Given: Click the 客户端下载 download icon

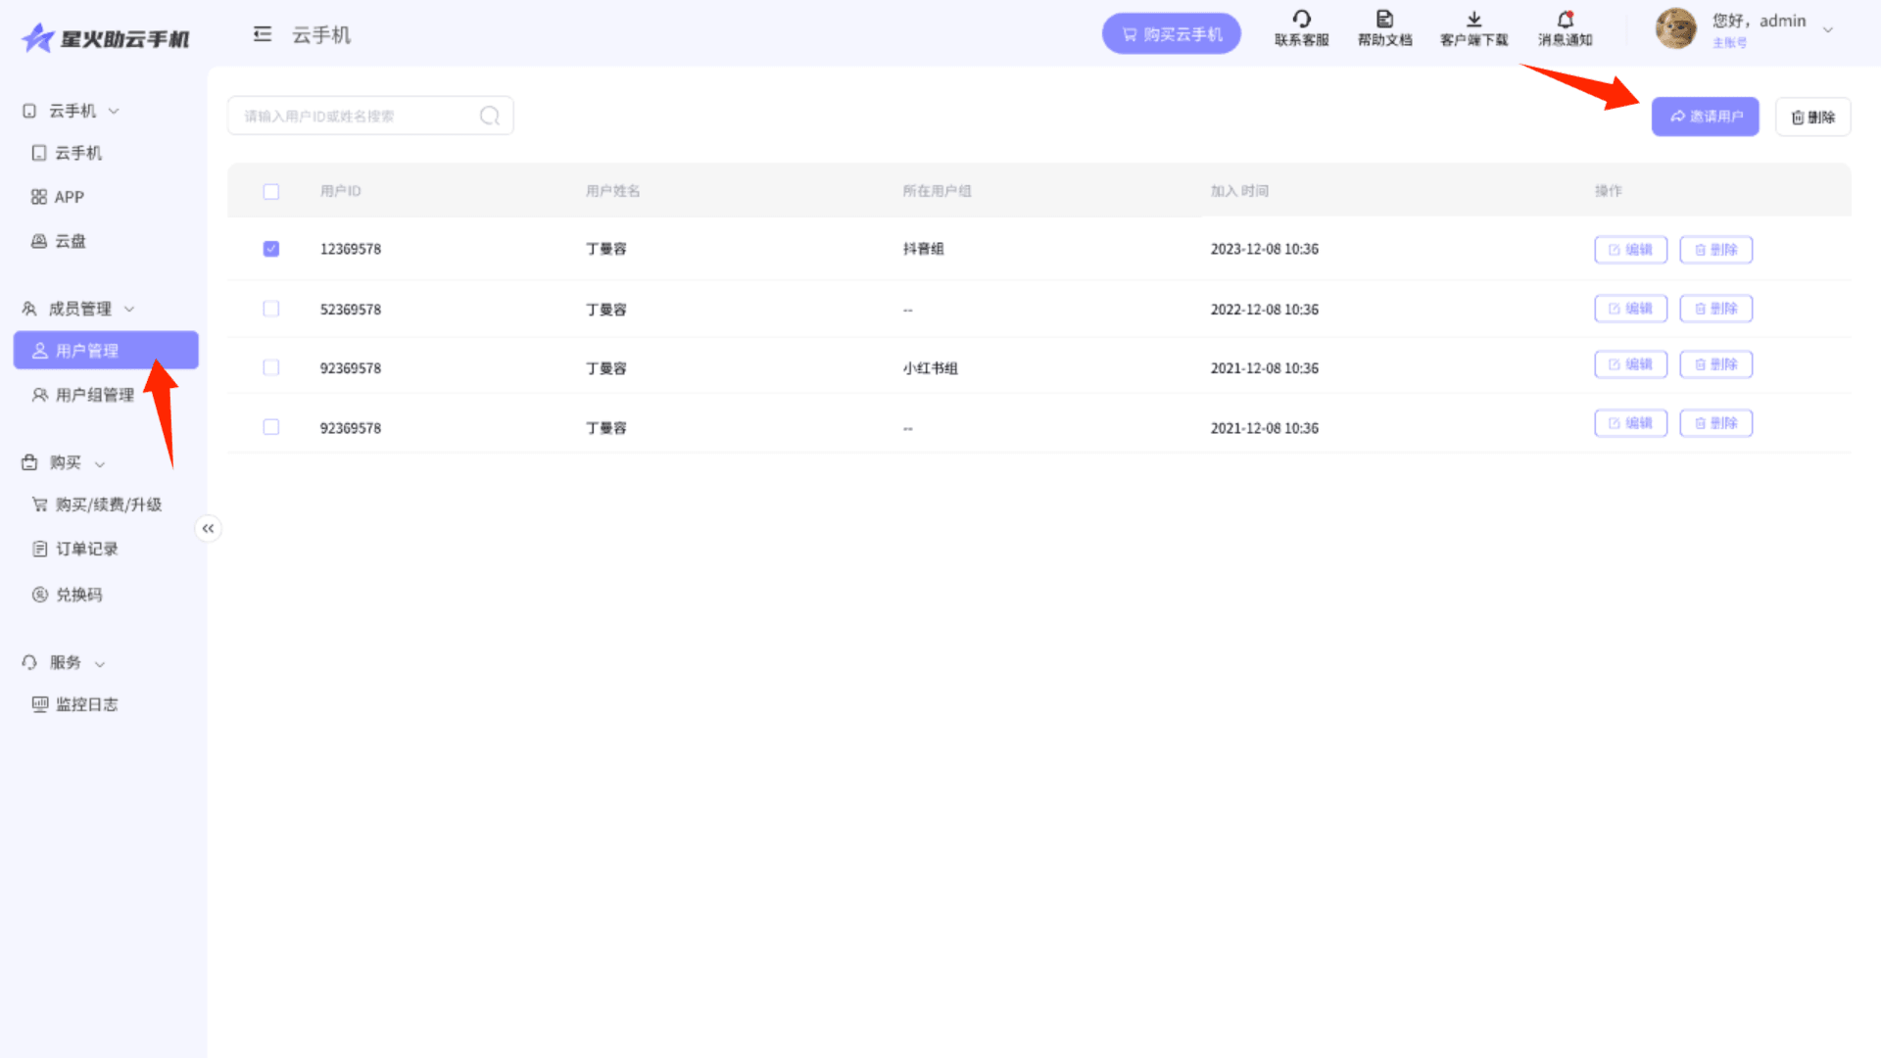Looking at the screenshot, I should (x=1473, y=20).
